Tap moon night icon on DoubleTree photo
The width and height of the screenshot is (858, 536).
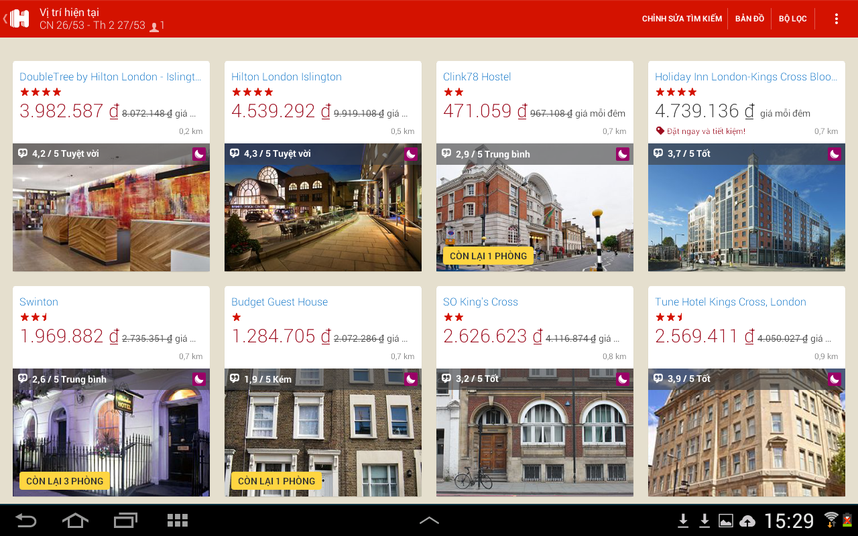(x=199, y=154)
